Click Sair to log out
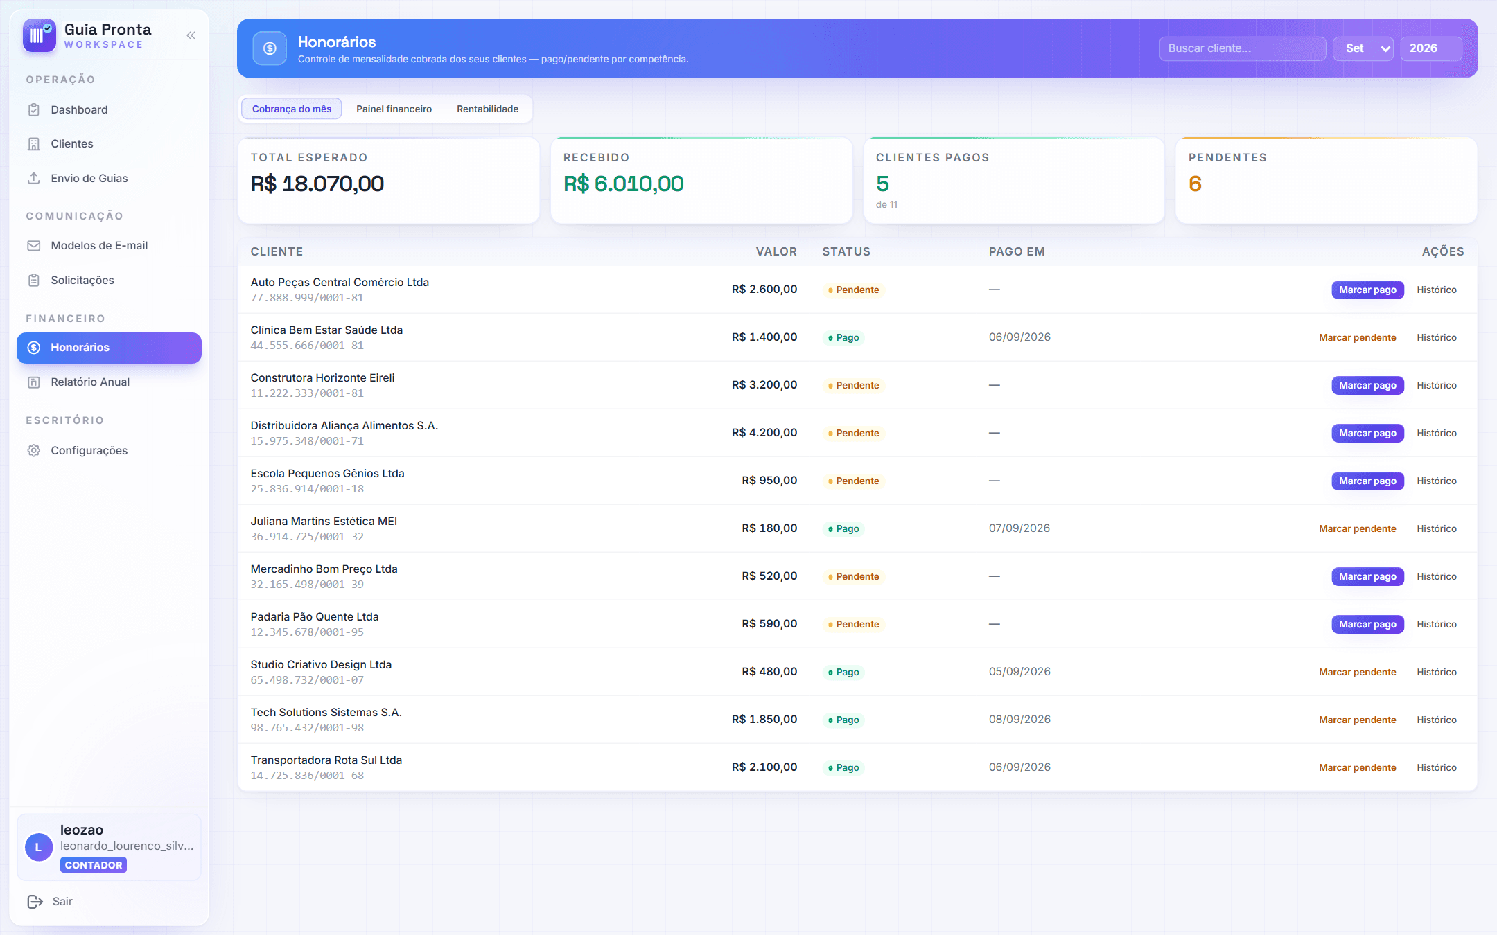This screenshot has width=1497, height=935. [62, 901]
